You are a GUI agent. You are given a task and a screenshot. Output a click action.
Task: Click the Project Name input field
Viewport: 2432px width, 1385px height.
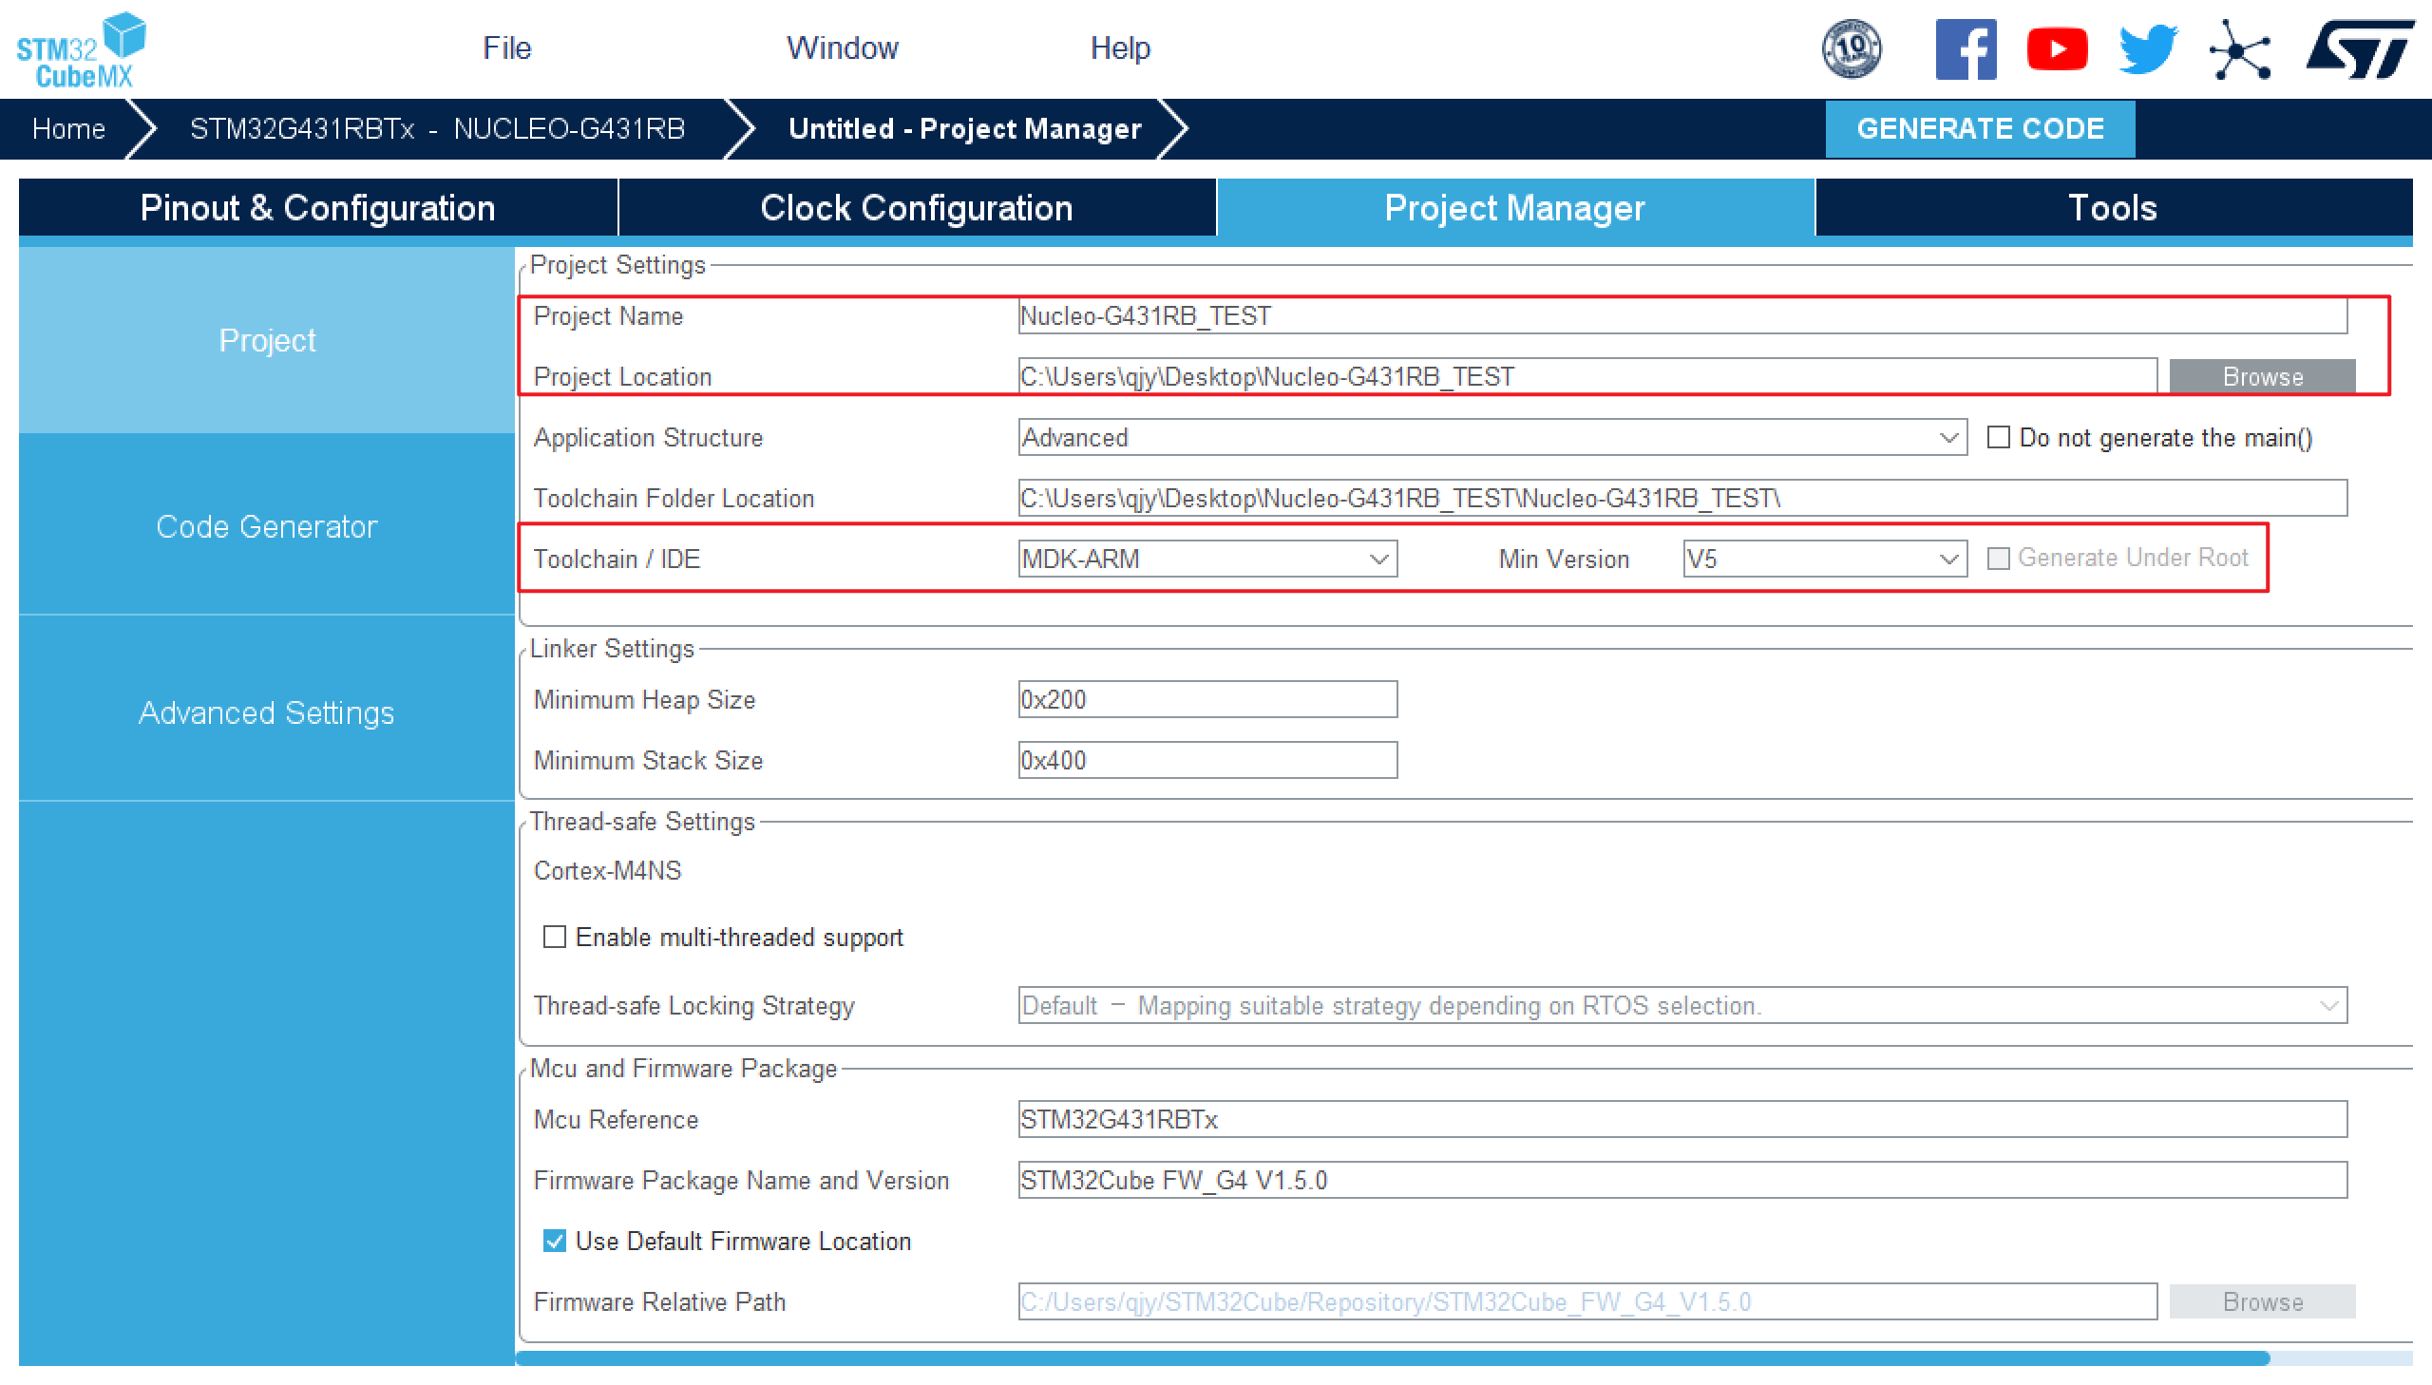click(1681, 315)
